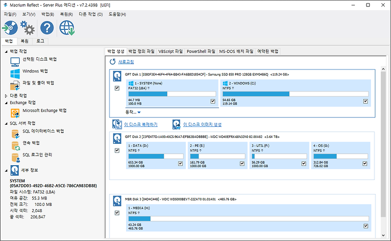The height and width of the screenshot is (241, 391).
Task: Switch to the 복원 tab
Action: [x=24, y=41]
